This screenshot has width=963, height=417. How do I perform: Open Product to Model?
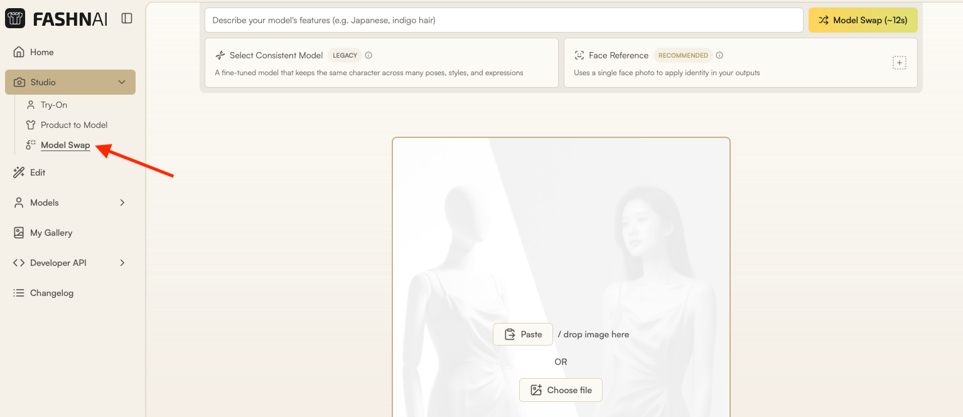pos(74,125)
